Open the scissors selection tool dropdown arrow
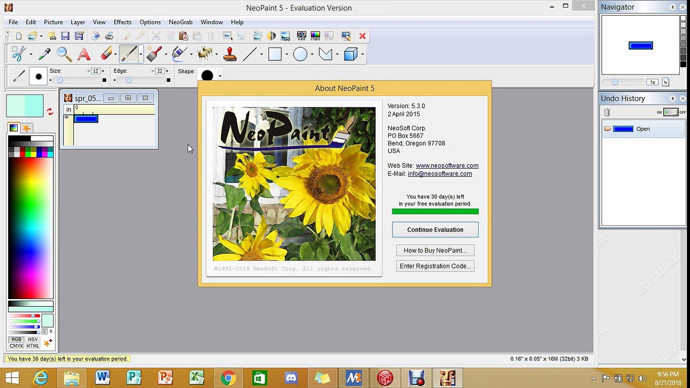Screen dimensions: 690x388 point(31,54)
